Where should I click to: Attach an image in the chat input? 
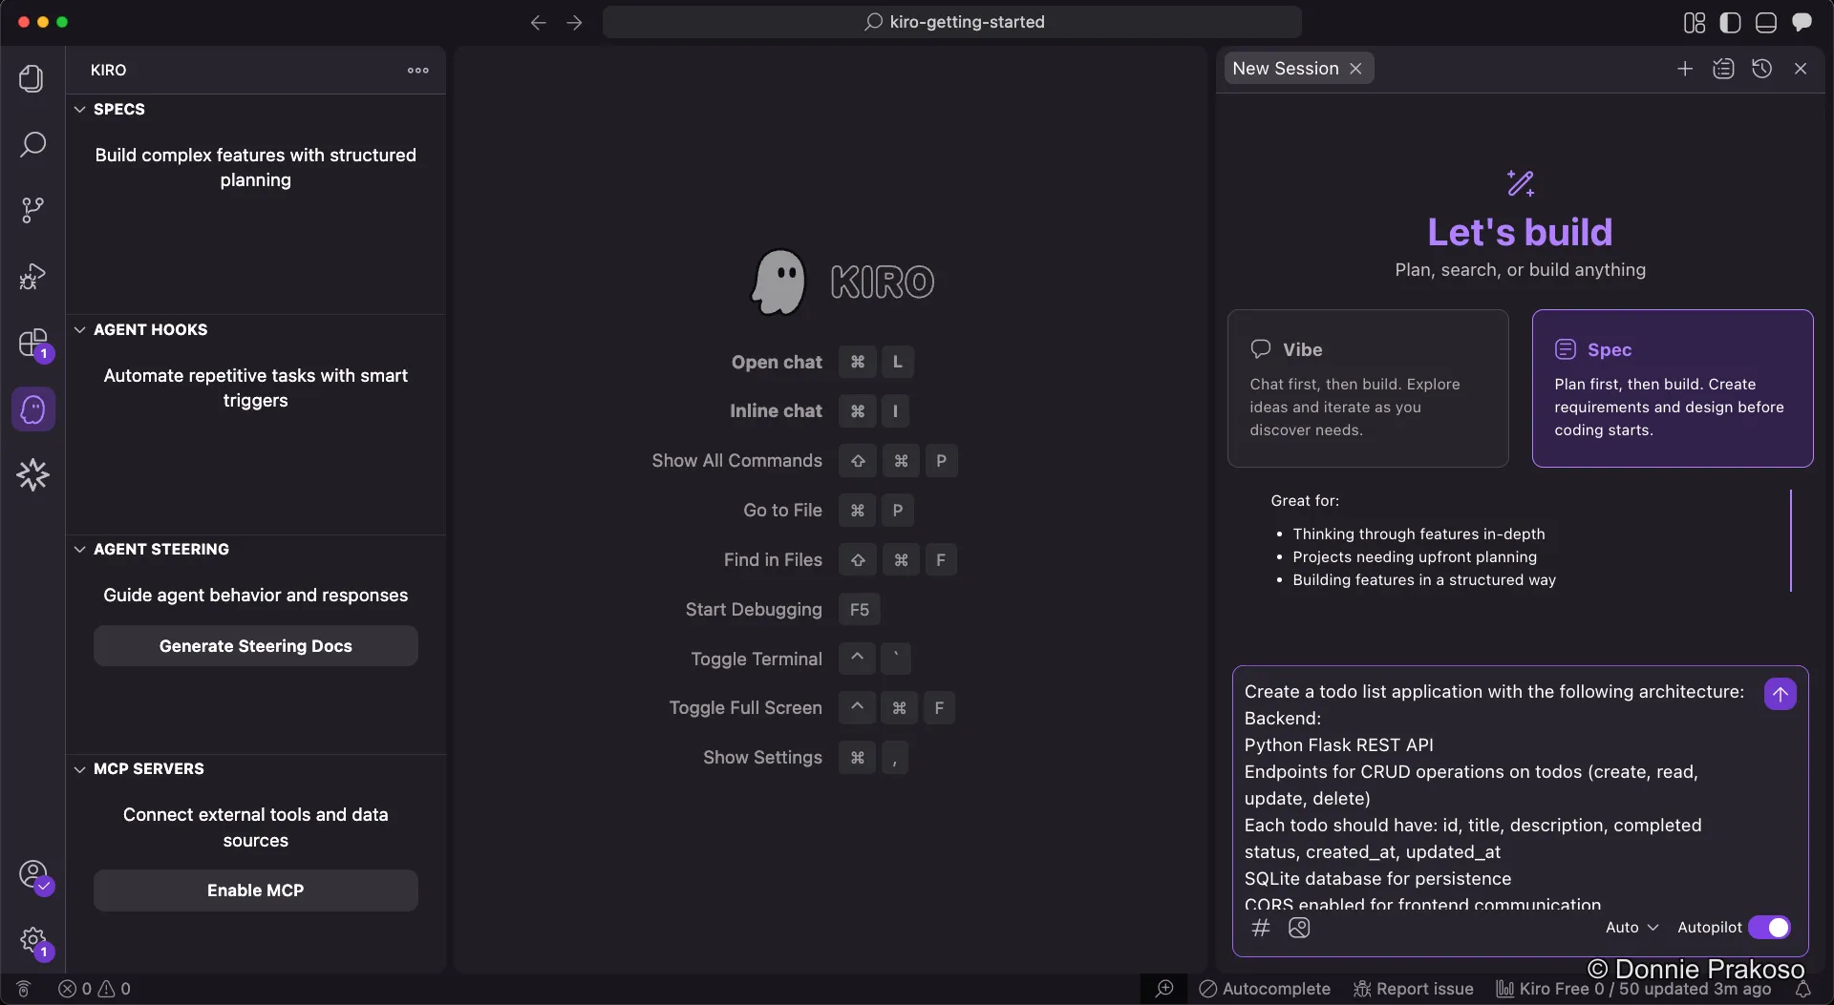(1300, 928)
